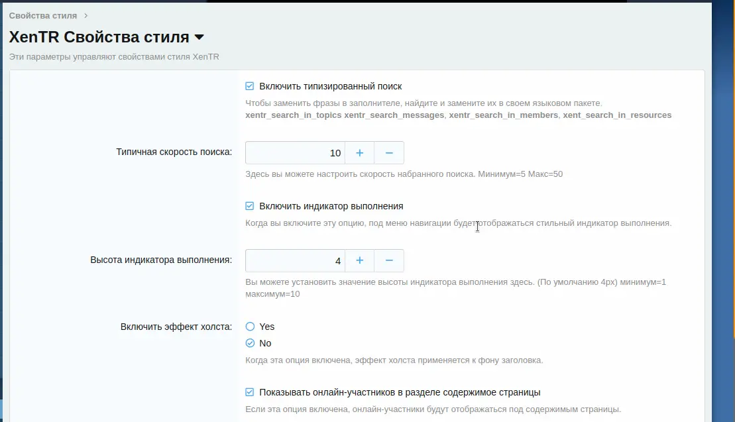Click the breadcrumb chevron after Свойства стиля
Screen dimensions: 735x422
pos(85,15)
